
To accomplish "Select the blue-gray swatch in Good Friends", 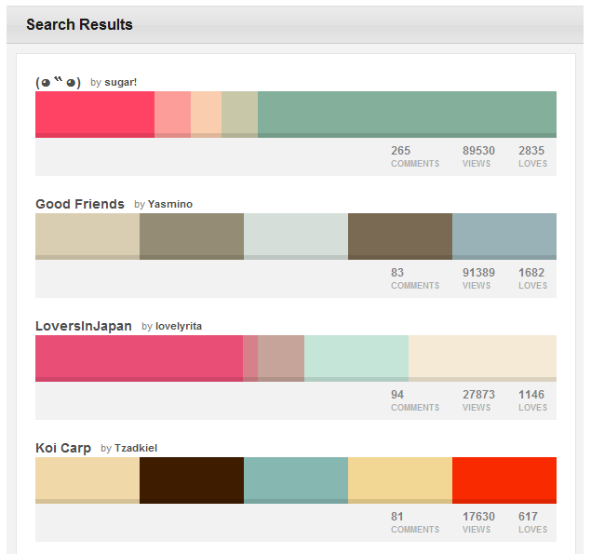I will tap(504, 236).
